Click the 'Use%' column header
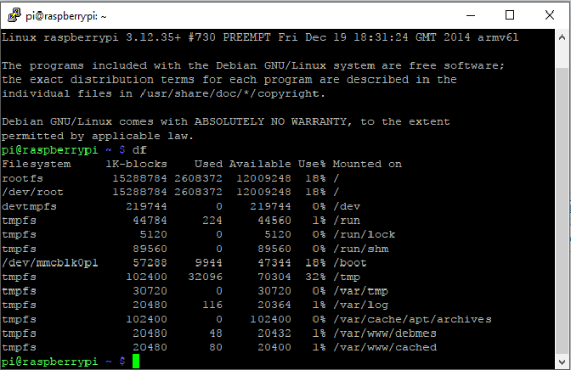Image resolution: width=571 pixels, height=370 pixels. pos(311,164)
